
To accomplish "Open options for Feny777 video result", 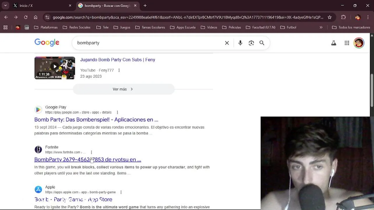I will pyautogui.click(x=119, y=70).
